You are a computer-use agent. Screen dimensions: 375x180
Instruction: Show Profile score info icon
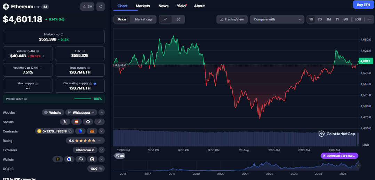click(26, 99)
